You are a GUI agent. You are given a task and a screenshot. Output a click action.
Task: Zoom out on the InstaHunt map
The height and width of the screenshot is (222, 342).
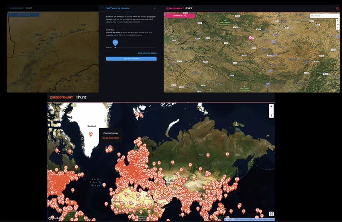pos(338,25)
